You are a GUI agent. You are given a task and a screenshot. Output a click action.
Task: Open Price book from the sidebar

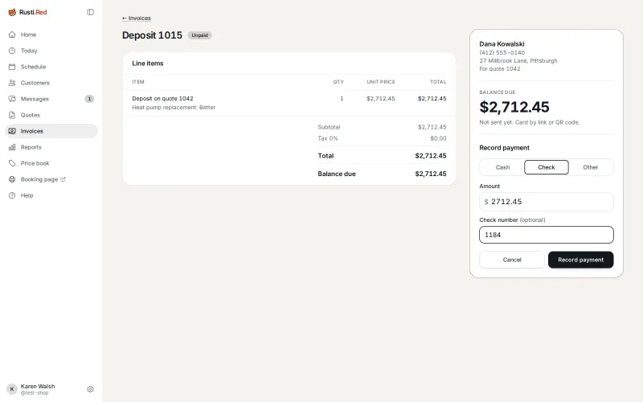[x=51, y=163]
